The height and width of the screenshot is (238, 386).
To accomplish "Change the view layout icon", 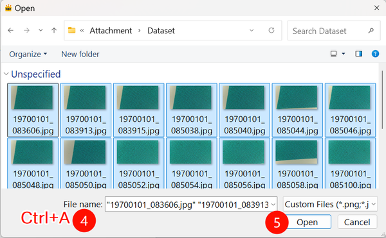I will pos(333,53).
